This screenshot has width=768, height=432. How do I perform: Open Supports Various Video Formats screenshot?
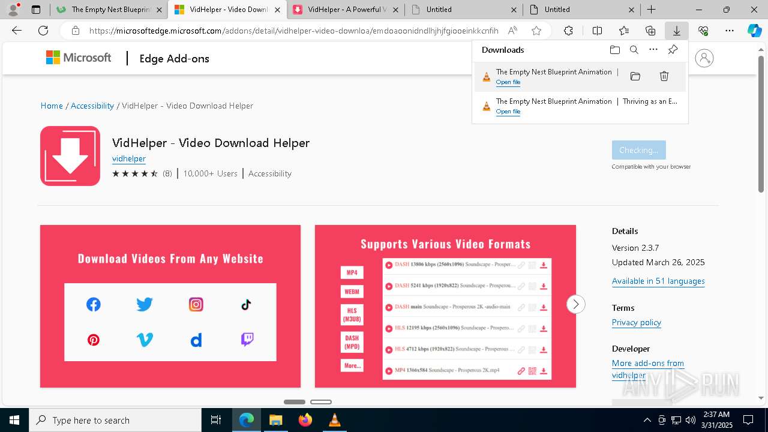[445, 307]
